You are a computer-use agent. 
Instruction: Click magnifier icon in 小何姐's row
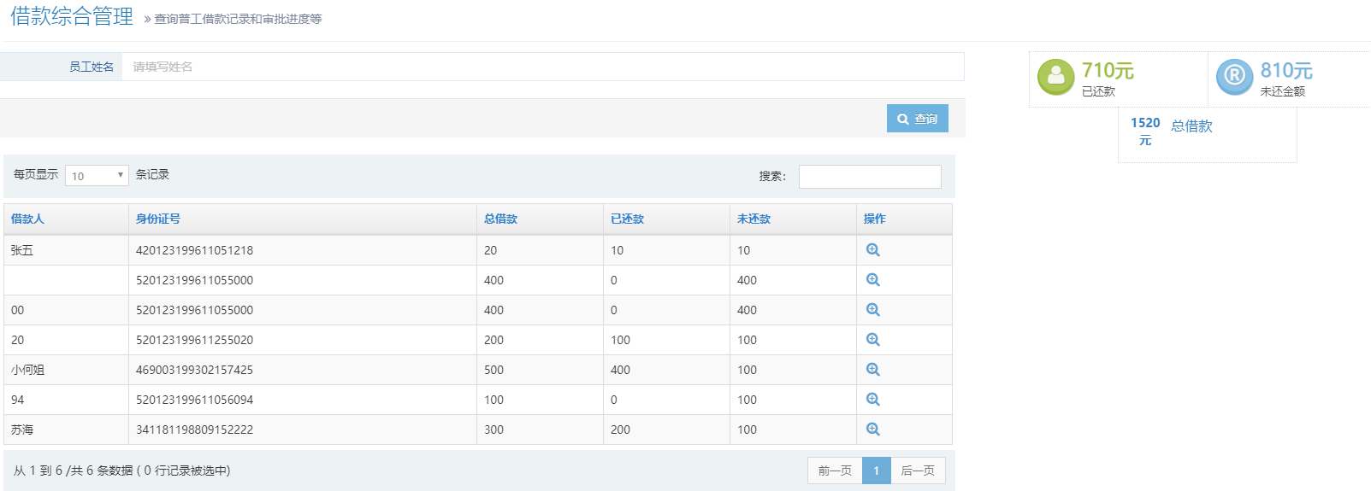[872, 370]
